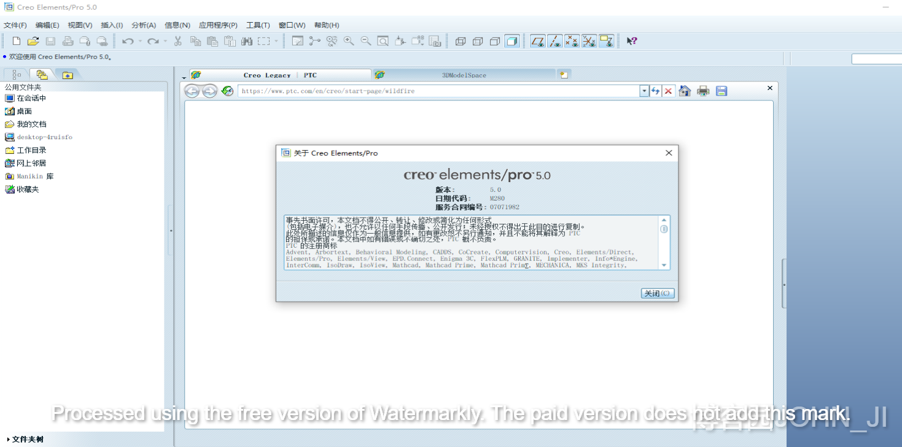Click the Undo arrow icon
The height and width of the screenshot is (447, 902).
click(128, 41)
